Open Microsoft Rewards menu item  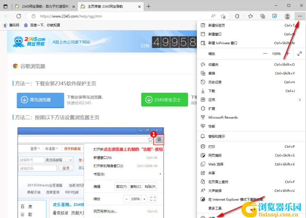click(251, 117)
